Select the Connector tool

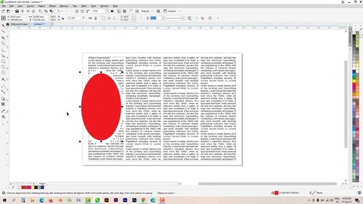3,92
